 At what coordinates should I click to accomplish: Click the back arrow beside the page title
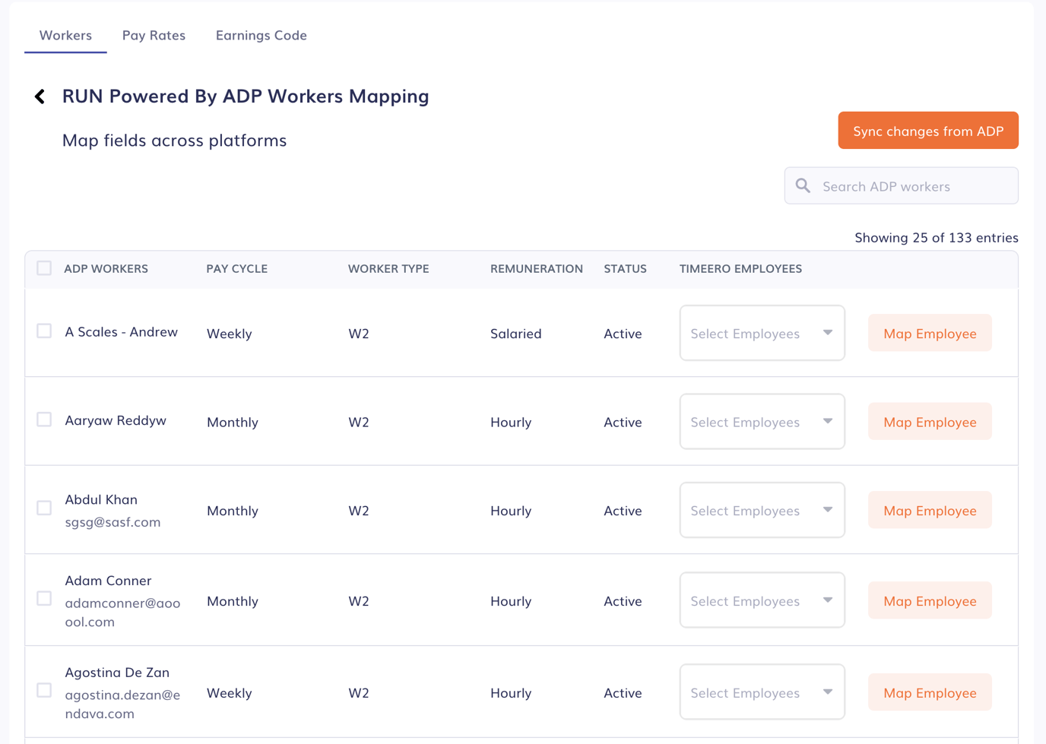tap(40, 97)
